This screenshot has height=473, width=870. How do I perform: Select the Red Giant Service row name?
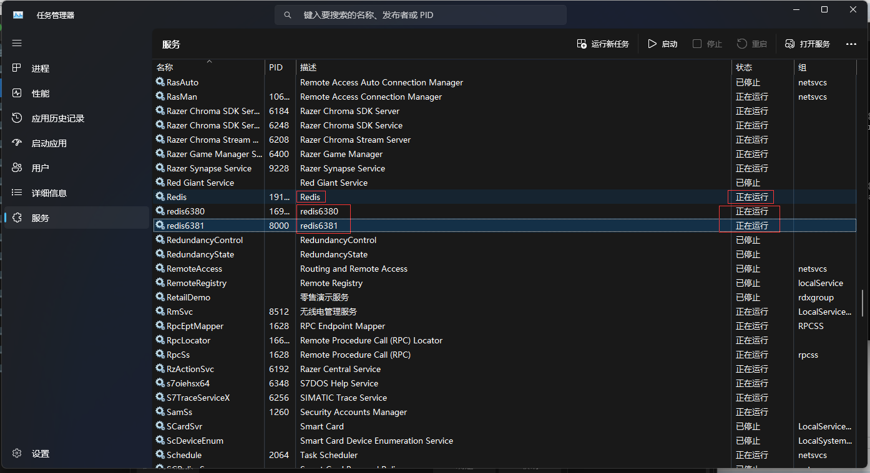[200, 183]
